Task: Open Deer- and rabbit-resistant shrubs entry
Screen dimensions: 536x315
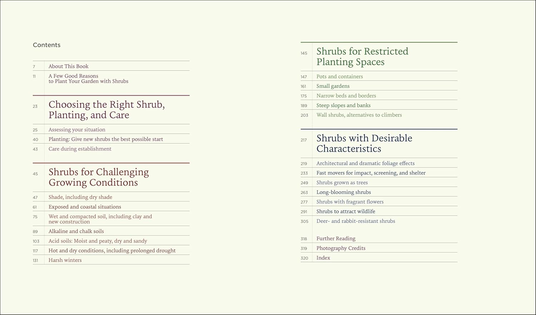Action: pyautogui.click(x=356, y=221)
